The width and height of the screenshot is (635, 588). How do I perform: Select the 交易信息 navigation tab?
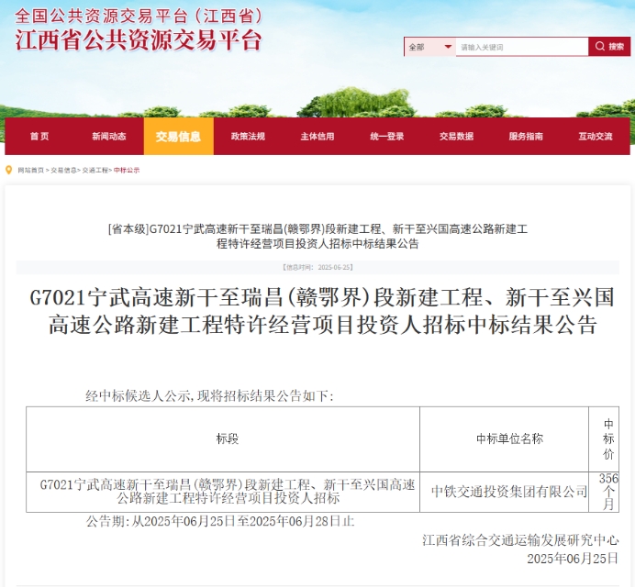178,137
